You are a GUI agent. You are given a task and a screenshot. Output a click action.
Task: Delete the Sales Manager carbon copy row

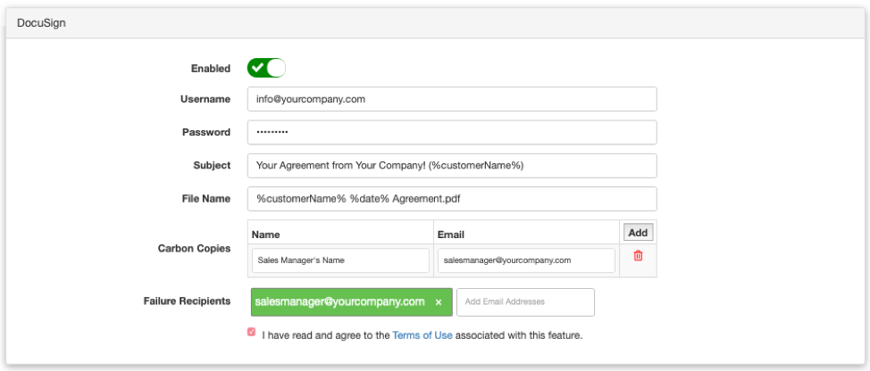click(638, 256)
